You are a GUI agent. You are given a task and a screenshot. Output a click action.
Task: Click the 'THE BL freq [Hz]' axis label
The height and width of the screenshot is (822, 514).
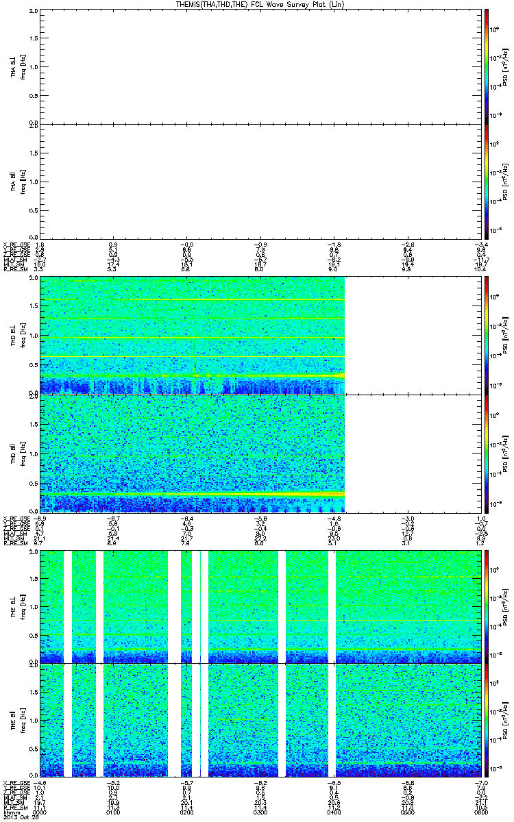[x=18, y=606]
